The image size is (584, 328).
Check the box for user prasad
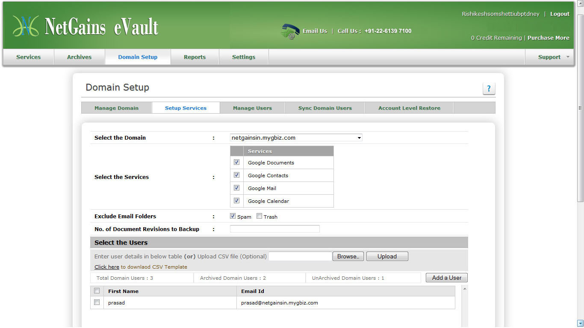tap(97, 302)
